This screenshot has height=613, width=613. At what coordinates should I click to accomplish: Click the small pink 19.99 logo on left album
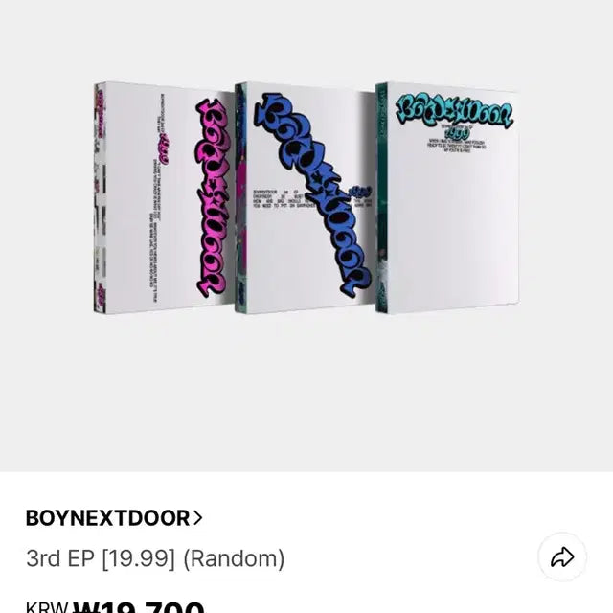165,149
